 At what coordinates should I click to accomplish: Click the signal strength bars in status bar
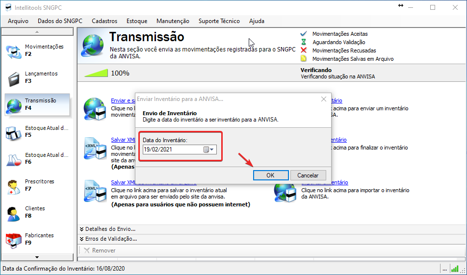coord(454,269)
